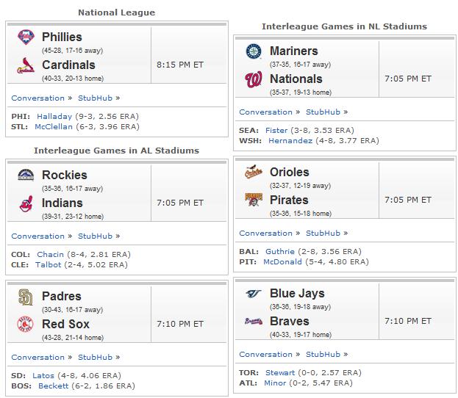The height and width of the screenshot is (398, 458).
Task: Open Conversation for Phillies-Cardinals game
Action: [38, 98]
